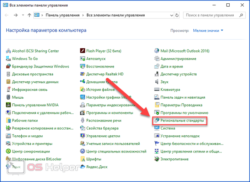Click the Дисковые пространства icon
The image size is (250, 182).
pyautogui.click(x=8, y=74)
